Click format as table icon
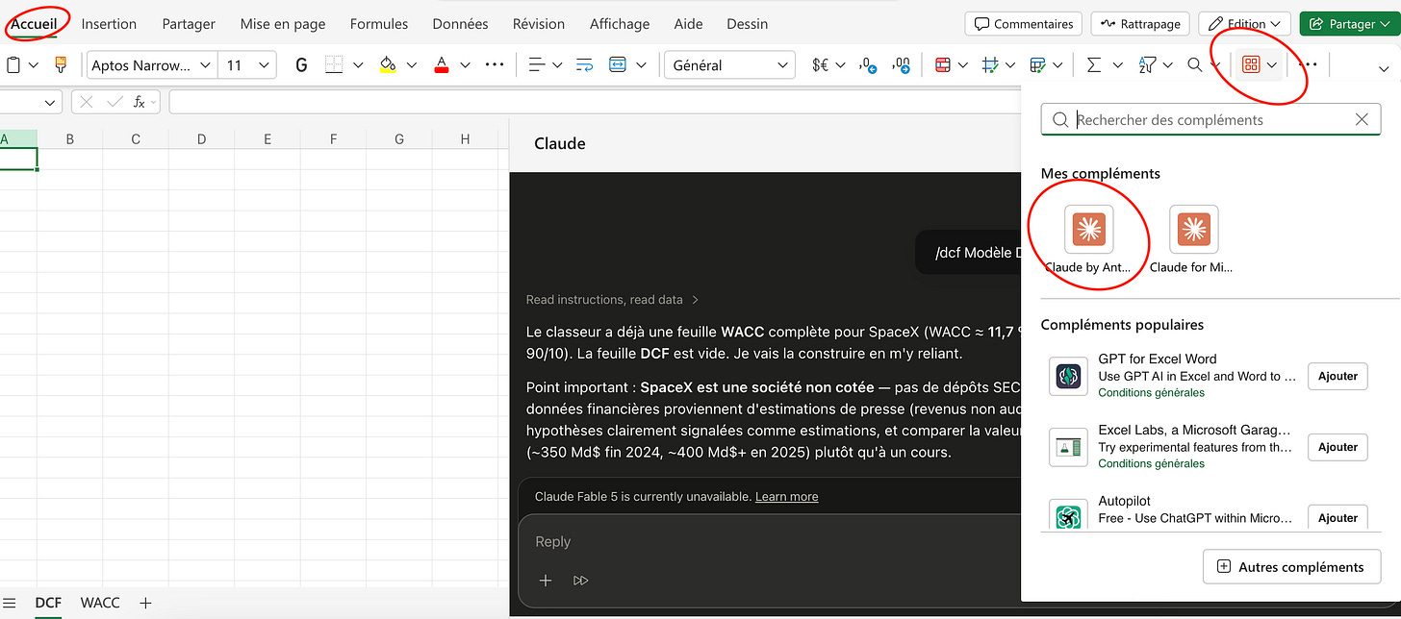Screen dimensions: 1401x619 click(x=1037, y=65)
